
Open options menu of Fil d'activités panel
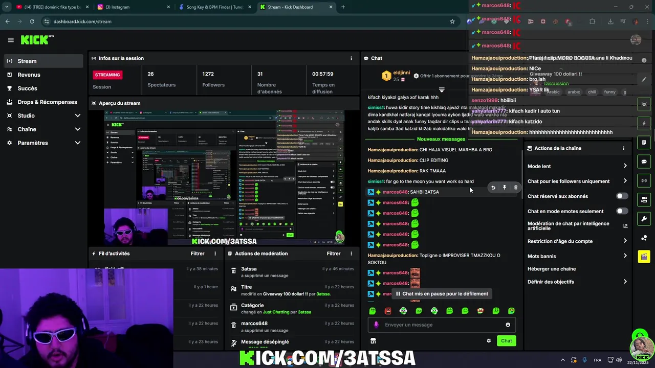tap(215, 254)
